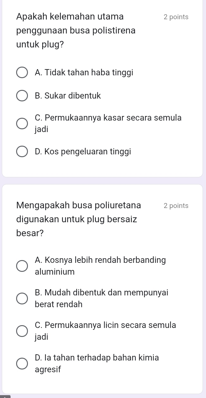
Task: Click the 'B. Sukar dibentuk' option text
Action: [68, 96]
